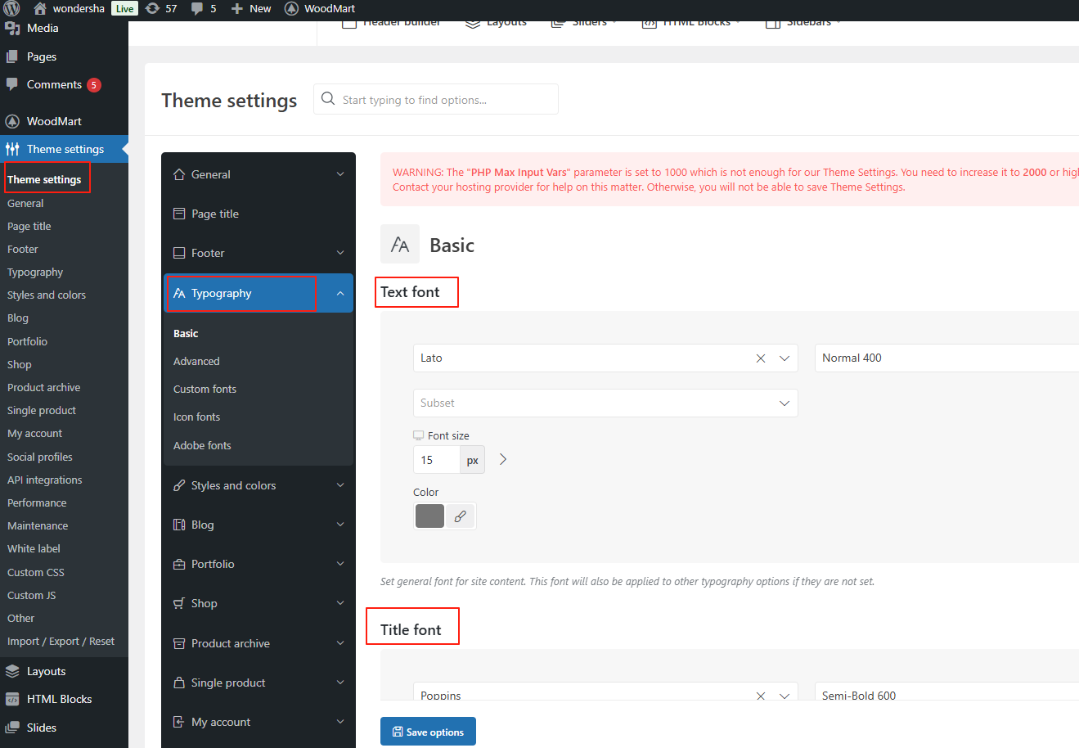The image size is (1079, 748).
Task: Expand the General settings section
Action: (259, 174)
